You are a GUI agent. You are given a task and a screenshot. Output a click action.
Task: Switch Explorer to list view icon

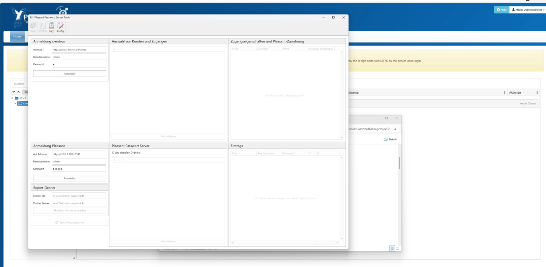coord(392,248)
